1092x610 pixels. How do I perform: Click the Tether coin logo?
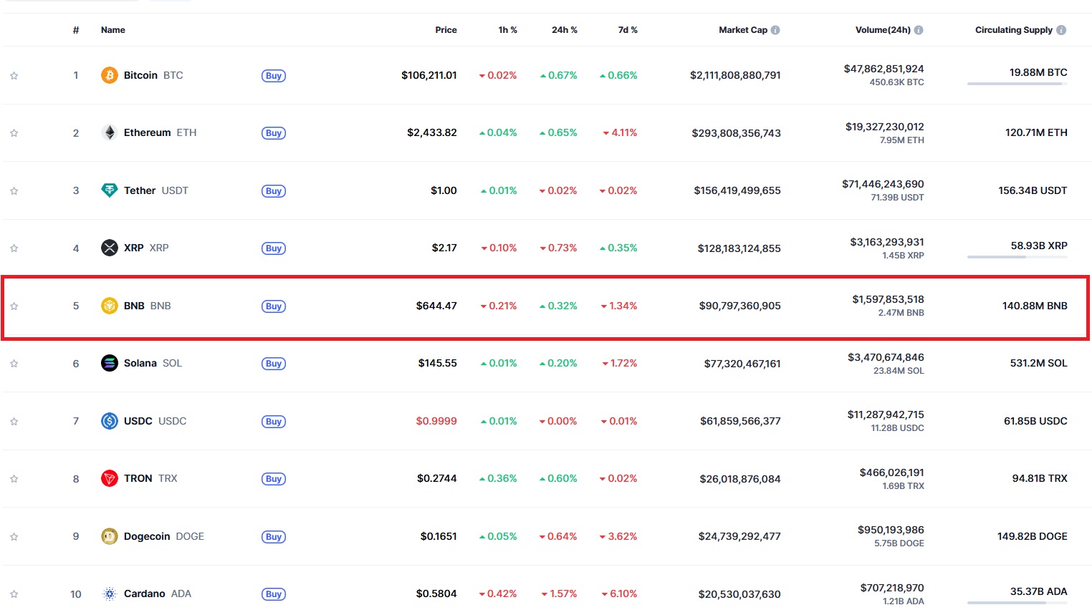tap(109, 190)
